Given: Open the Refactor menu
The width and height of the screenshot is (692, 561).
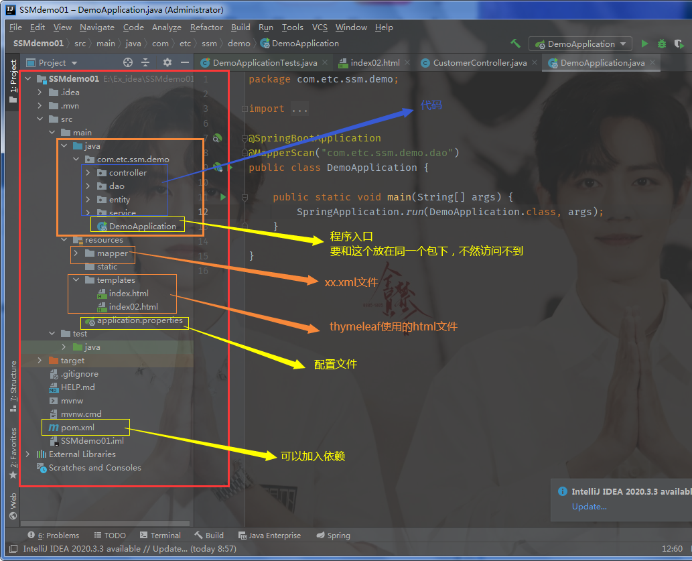Looking at the screenshot, I should (x=206, y=27).
